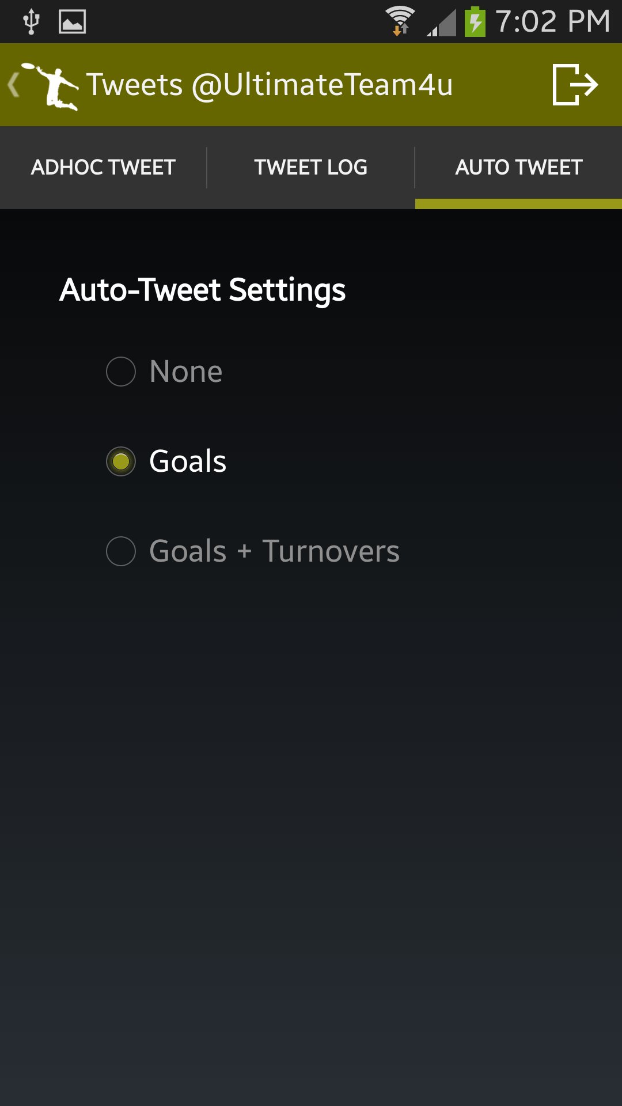622x1106 pixels.
Task: Tap the sign-out icon in header
Action: point(575,85)
